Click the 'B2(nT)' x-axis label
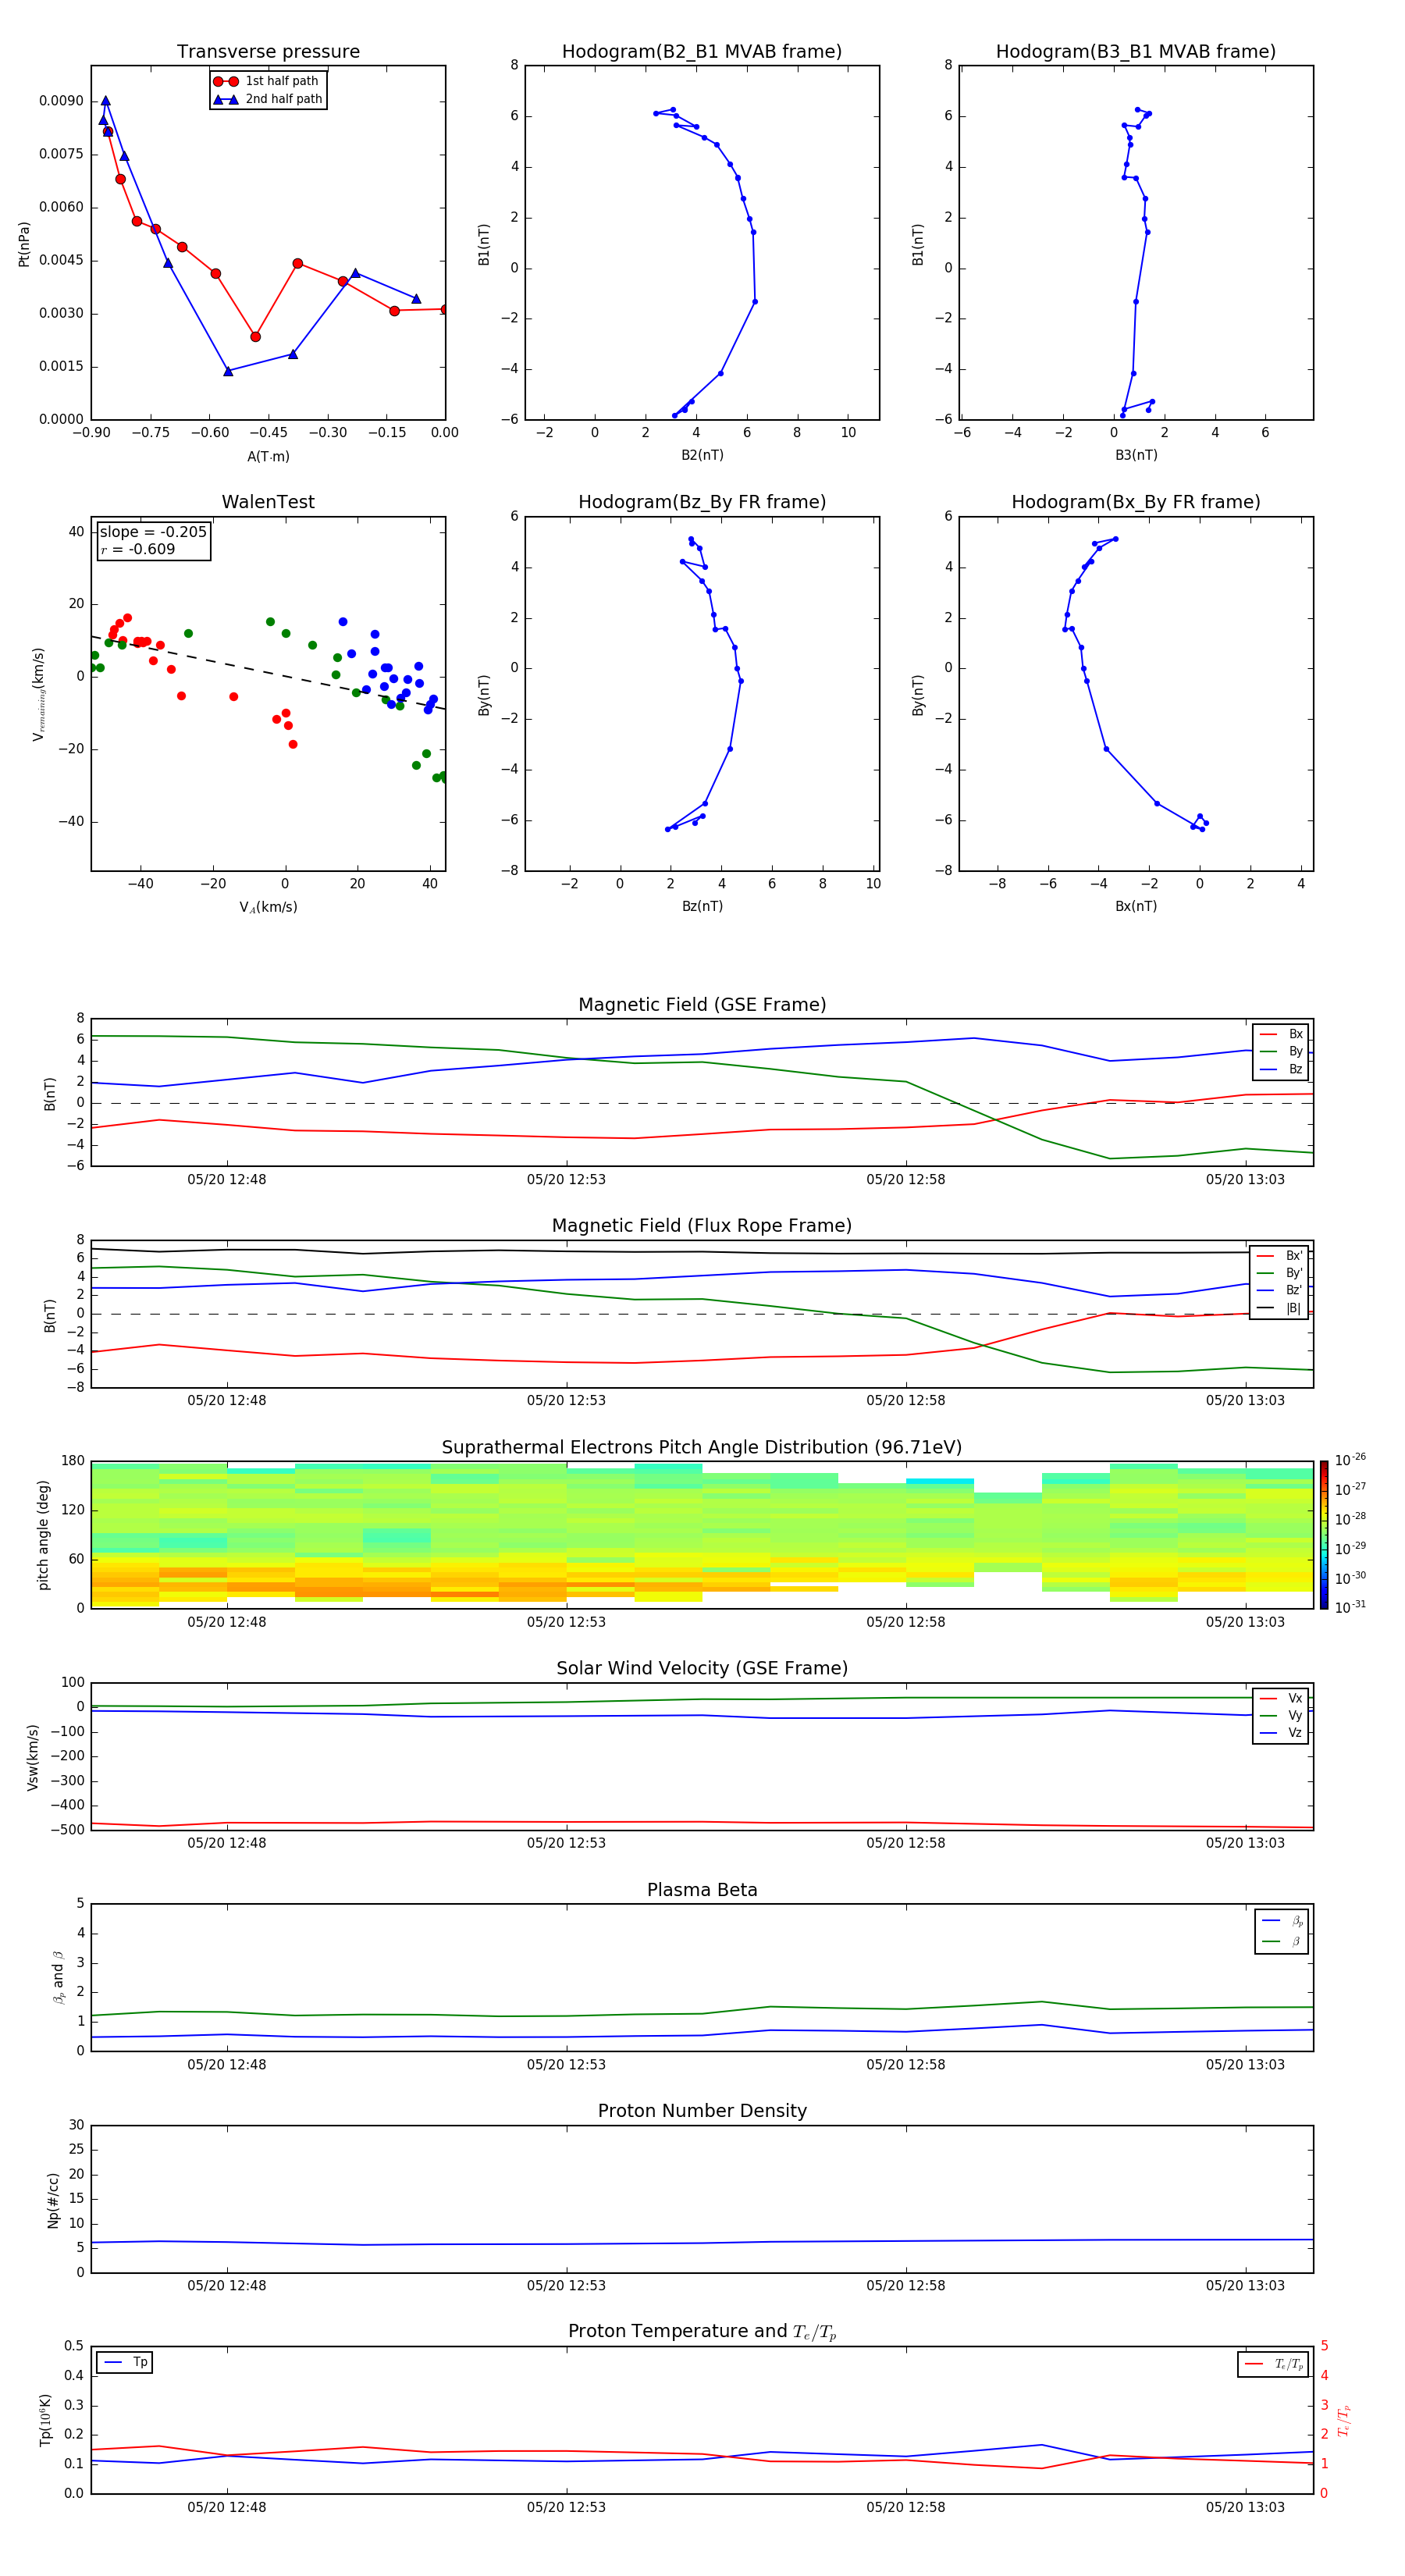The width and height of the screenshot is (1405, 2576). click(x=702, y=455)
